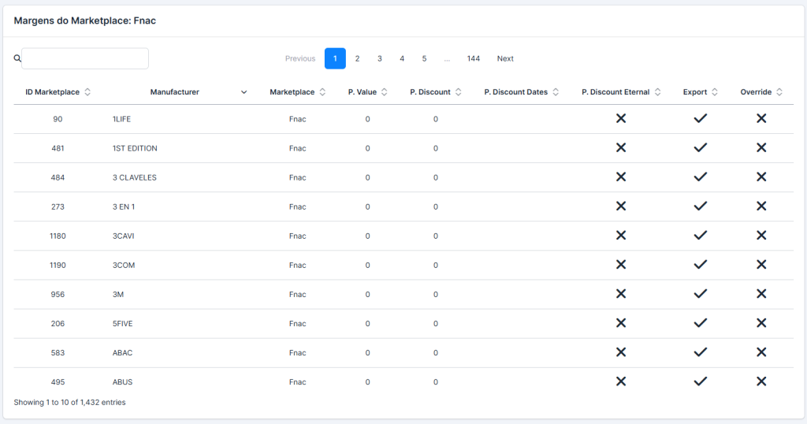Click into the search text field

(x=85, y=58)
